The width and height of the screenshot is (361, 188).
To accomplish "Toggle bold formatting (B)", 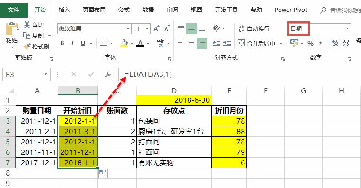I will point(62,43).
